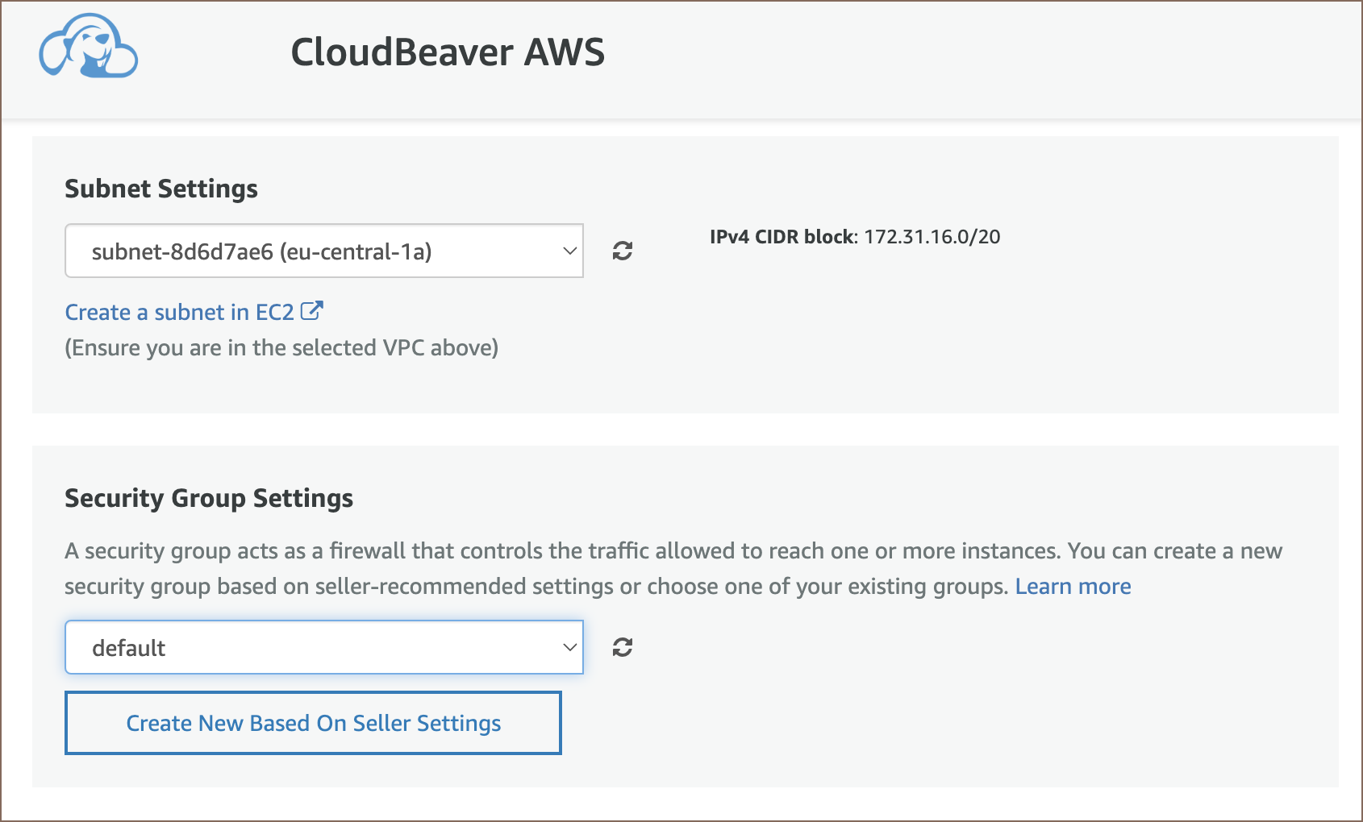
Task: Click the 172.31.16.0/20 CIDR value
Action: point(932,237)
